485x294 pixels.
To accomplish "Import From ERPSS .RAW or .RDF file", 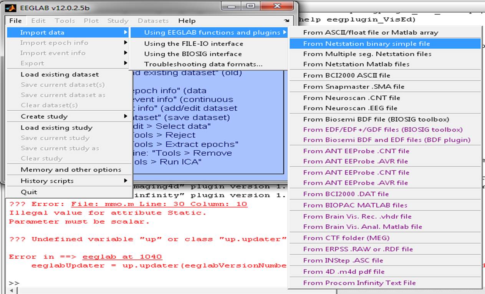I will point(385,249).
